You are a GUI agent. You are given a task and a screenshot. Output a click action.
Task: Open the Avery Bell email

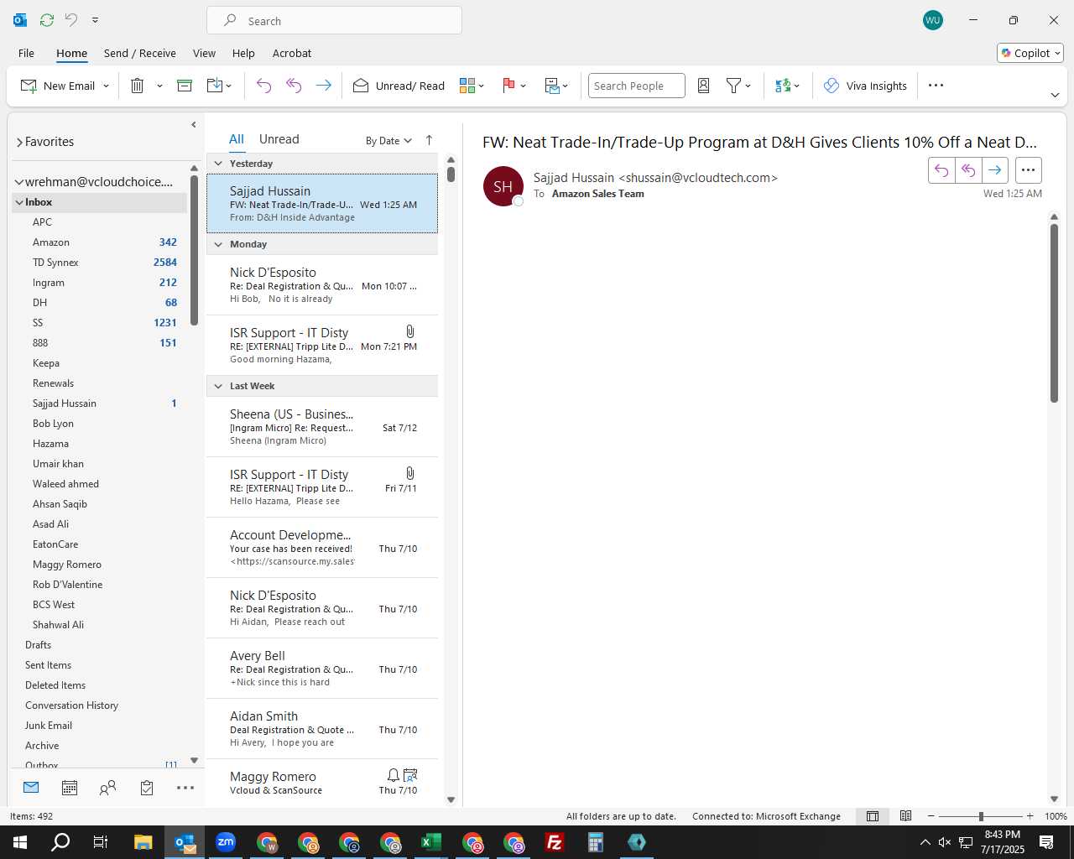(x=322, y=669)
